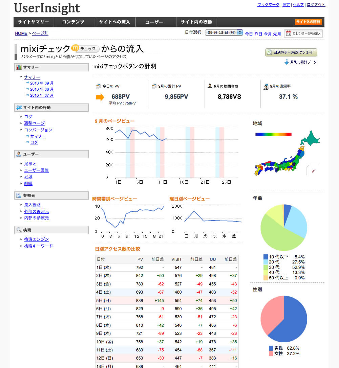Open the top-level ログ sidebar link
Screen dimensions: 339x368
(28, 117)
